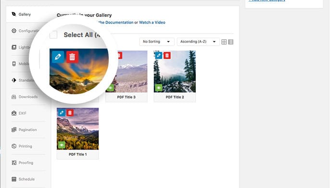Click the PDF Title 3 caption
Viewport: 330px width, 188px height.
click(126, 97)
